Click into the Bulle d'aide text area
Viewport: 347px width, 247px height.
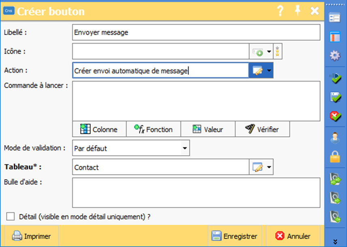tap(196, 192)
